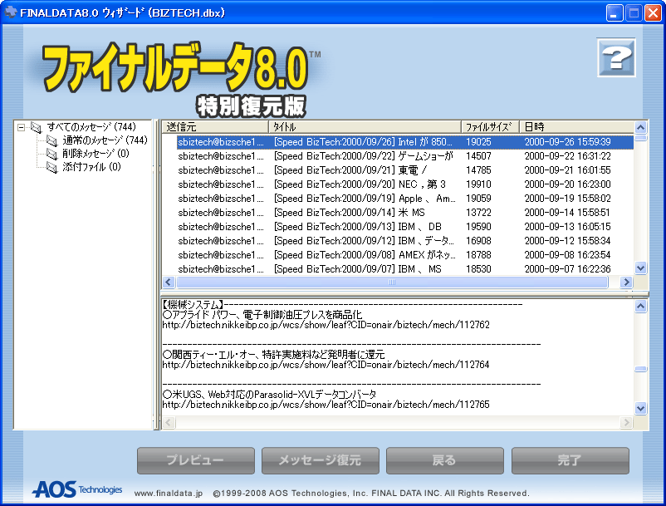
Task: Click the 関西ティー・エル・オー headline text
Action: 273,355
